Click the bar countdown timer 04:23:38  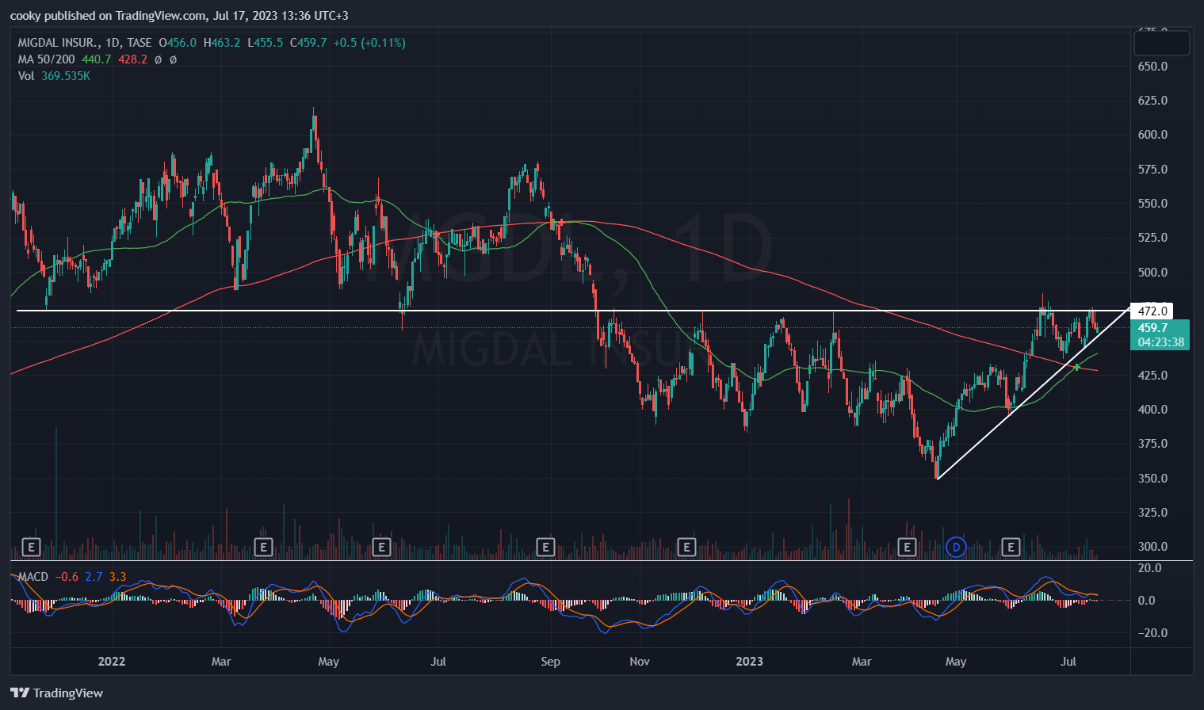coord(1160,342)
